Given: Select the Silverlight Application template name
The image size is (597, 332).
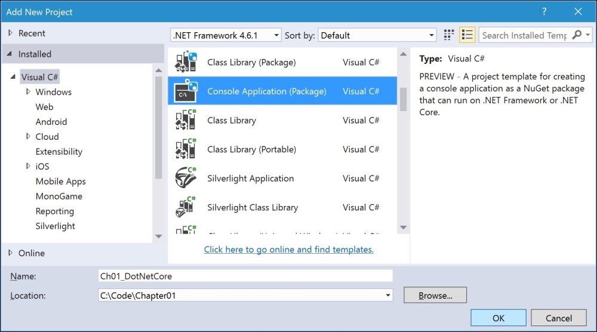Looking at the screenshot, I should click(251, 178).
